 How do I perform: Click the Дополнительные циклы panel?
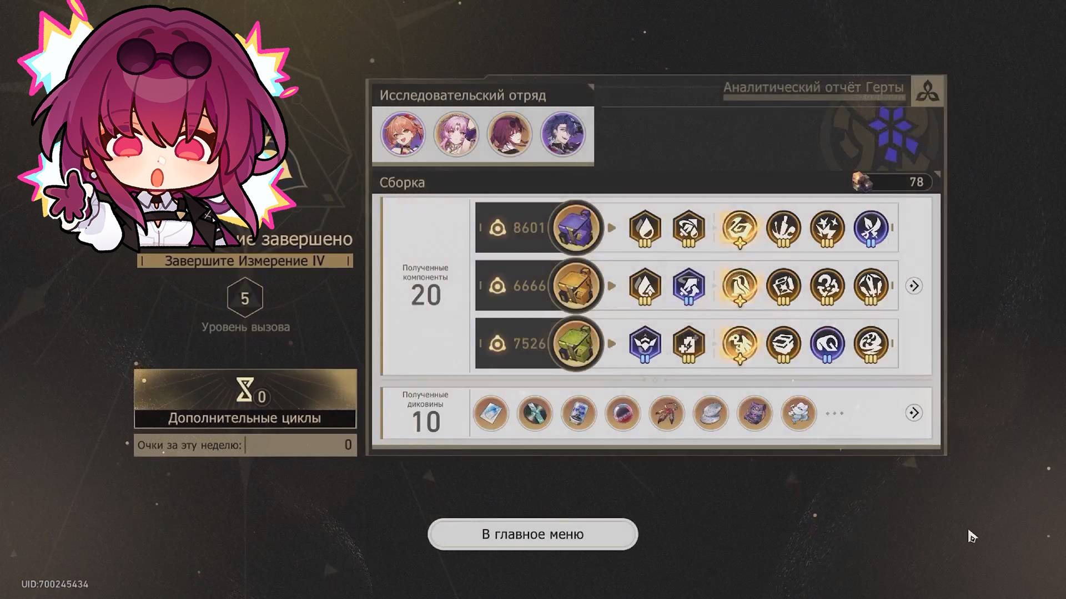[x=245, y=399]
